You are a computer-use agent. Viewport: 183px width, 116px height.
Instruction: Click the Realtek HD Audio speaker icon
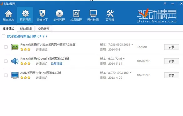point(15,61)
